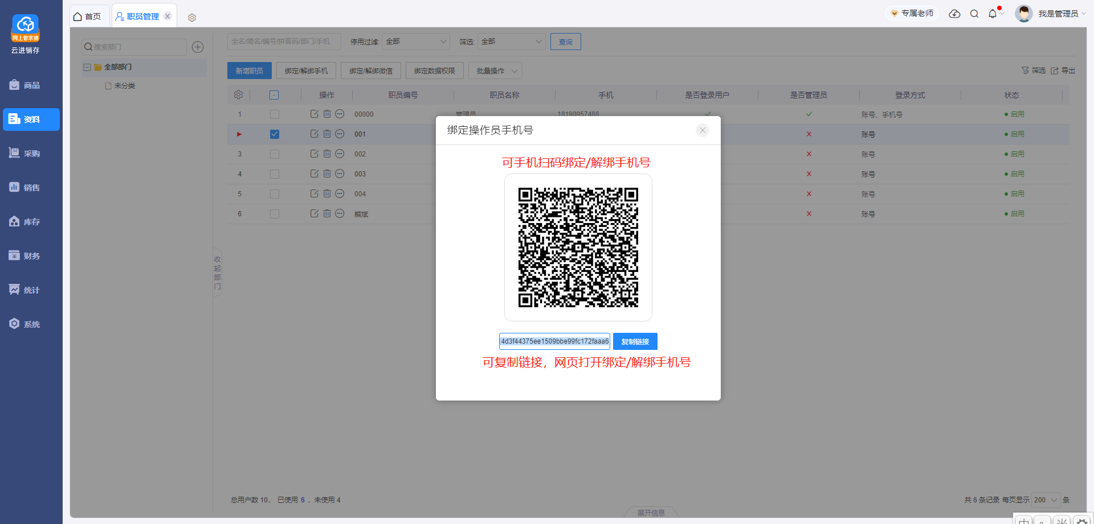Click the 查询 button
The width and height of the screenshot is (1094, 524).
click(566, 42)
